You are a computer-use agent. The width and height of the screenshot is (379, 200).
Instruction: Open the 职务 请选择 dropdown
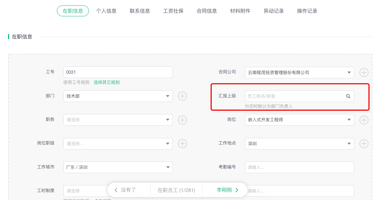tap(118, 120)
